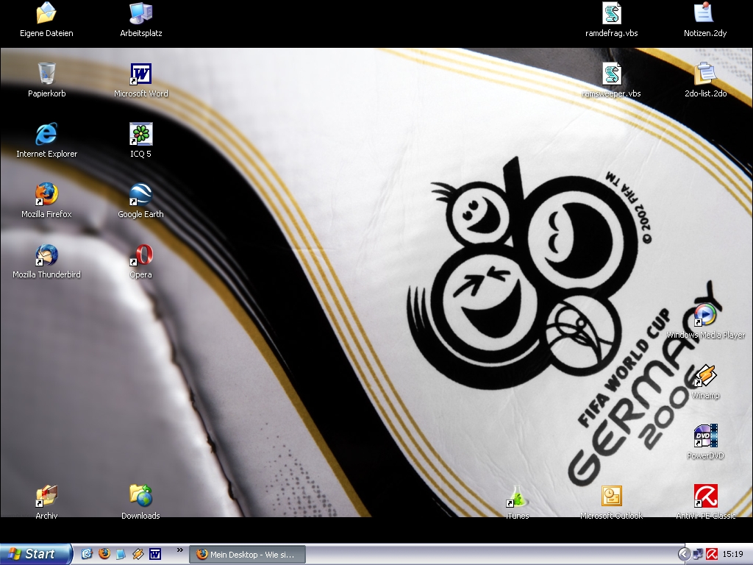
Task: Open the Downloads folder icon
Action: point(140,497)
